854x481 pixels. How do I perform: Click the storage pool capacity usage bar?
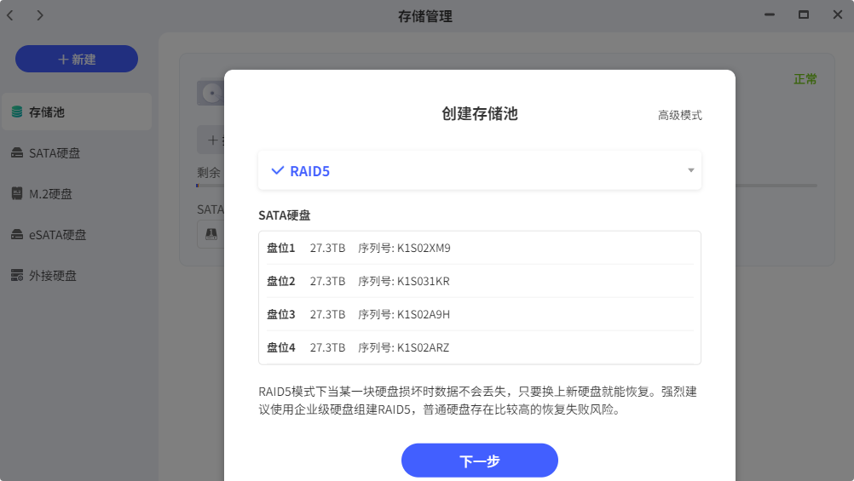click(x=776, y=186)
